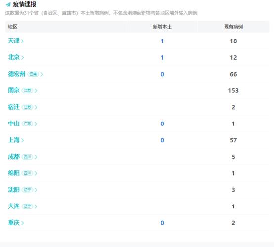
Task: Click the 新增本土 column header
Action: pos(162,27)
